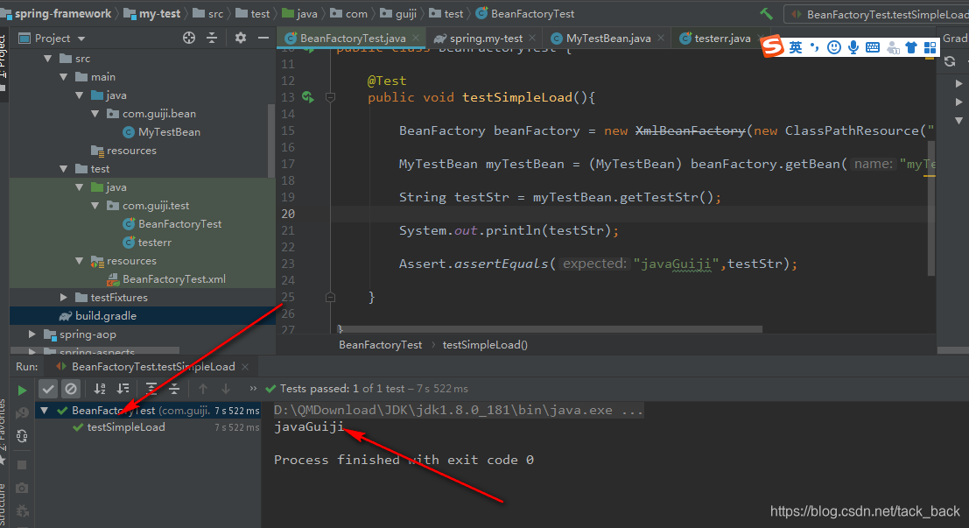
Task: Click the Sogou emoji smiley icon
Action: (x=833, y=47)
